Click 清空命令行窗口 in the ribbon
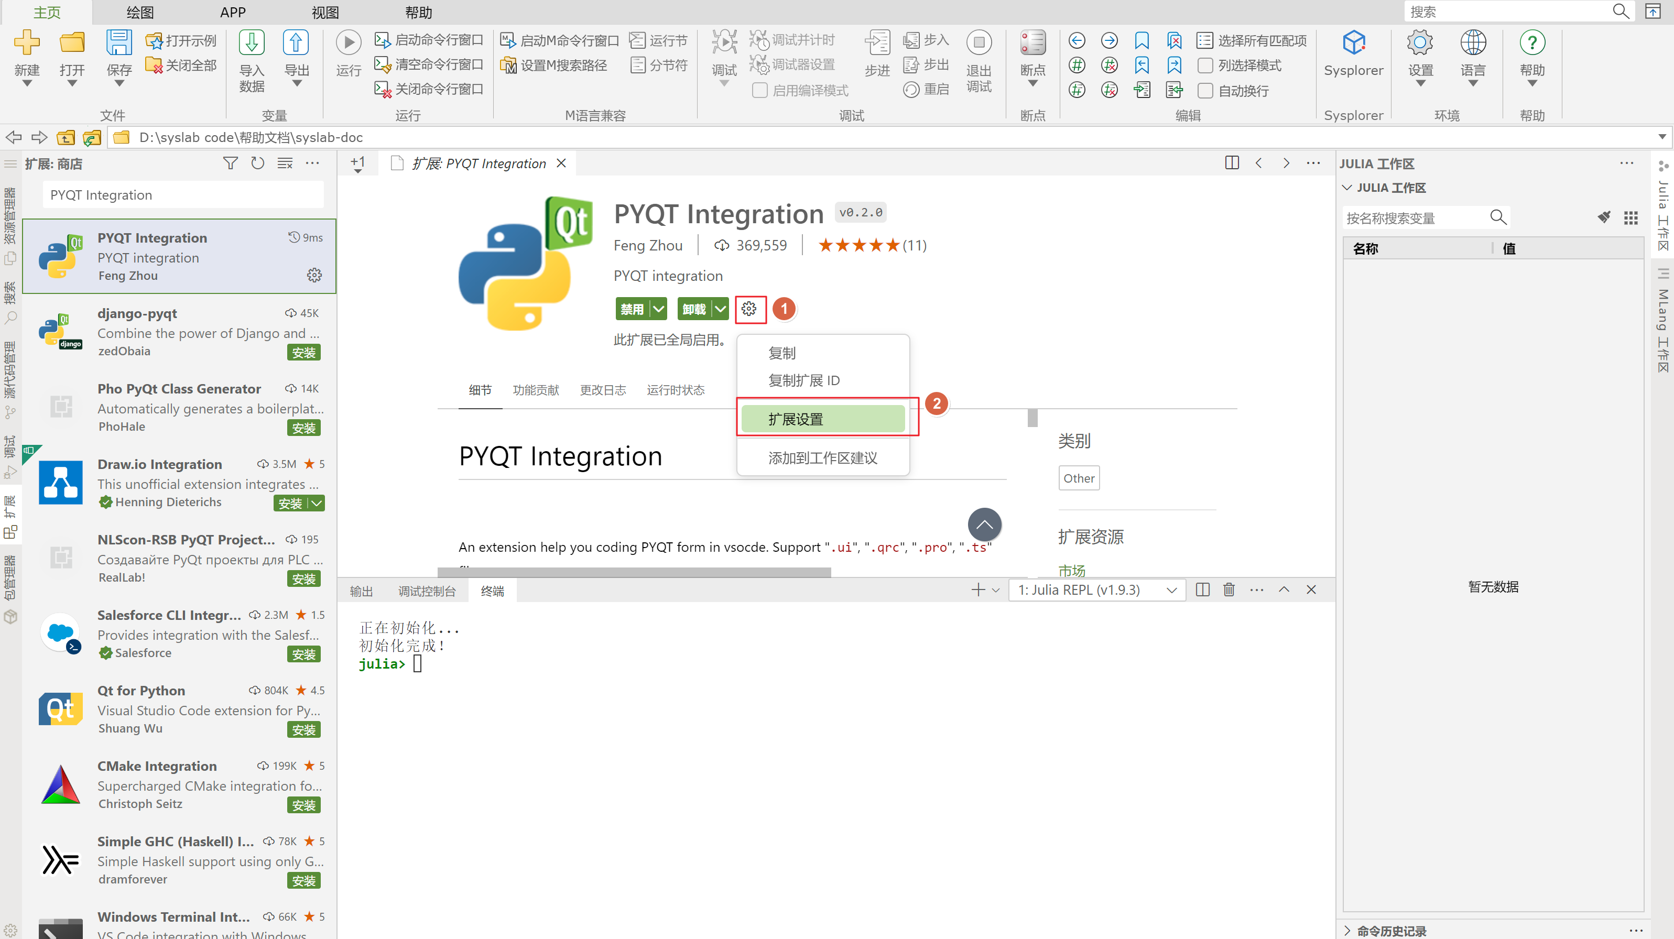Image resolution: width=1674 pixels, height=939 pixels. [x=429, y=64]
